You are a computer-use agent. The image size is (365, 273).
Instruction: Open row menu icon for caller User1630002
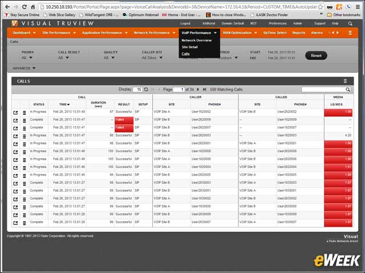[x=25, y=200]
